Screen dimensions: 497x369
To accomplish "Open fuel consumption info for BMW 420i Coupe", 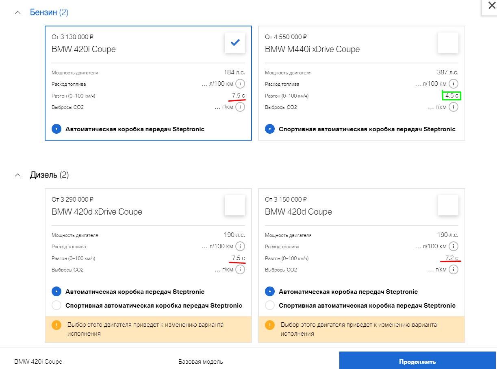I will pyautogui.click(x=240, y=84).
